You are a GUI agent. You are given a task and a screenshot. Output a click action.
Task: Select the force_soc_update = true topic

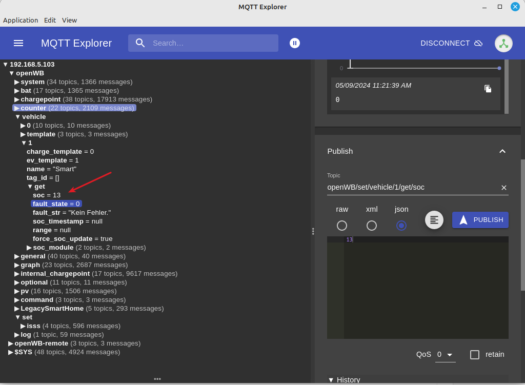[x=73, y=239]
